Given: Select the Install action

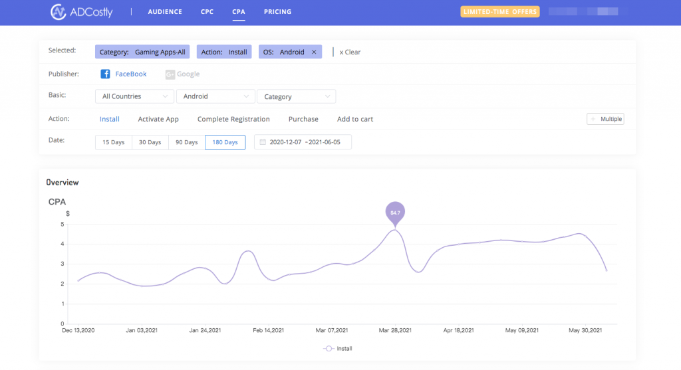Looking at the screenshot, I should 110,119.
